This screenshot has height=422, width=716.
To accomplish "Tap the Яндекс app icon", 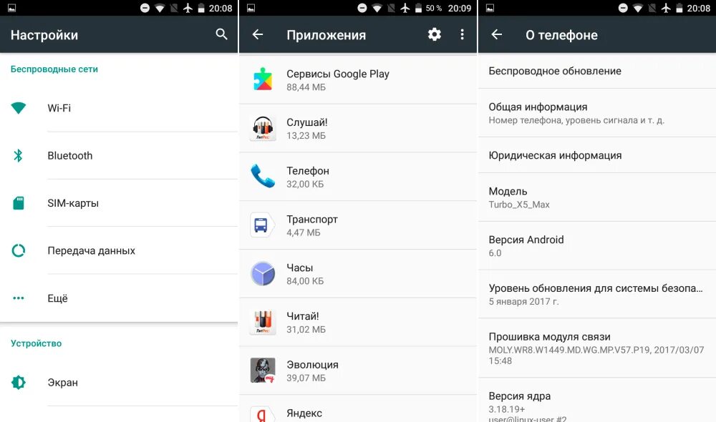I will coord(263,414).
